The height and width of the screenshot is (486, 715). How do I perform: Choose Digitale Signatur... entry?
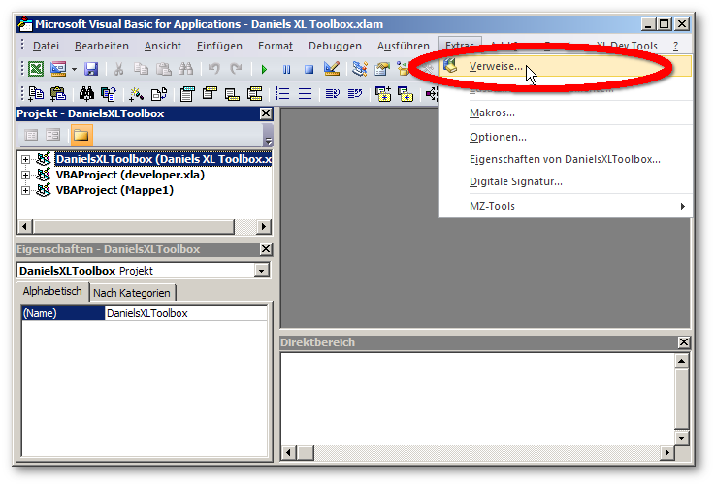click(565, 181)
